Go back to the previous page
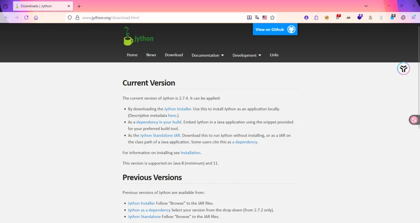The image size is (420, 223). [7, 18]
